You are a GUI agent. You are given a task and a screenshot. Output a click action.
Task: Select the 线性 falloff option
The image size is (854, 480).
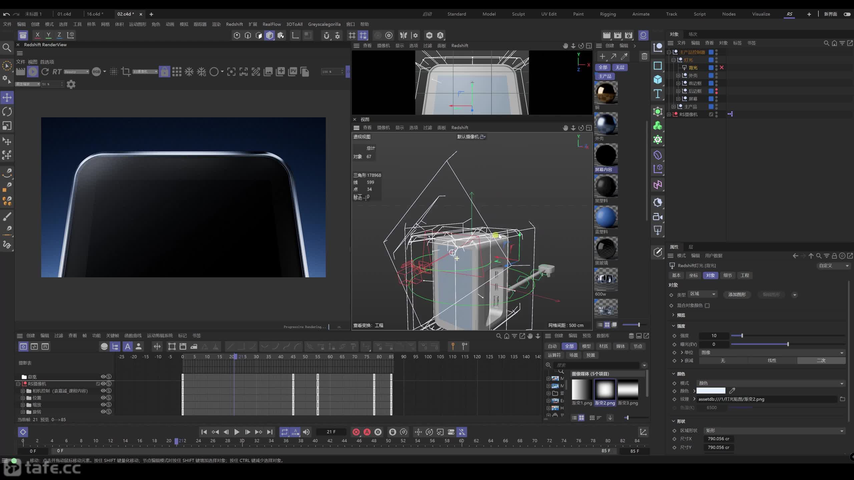click(x=772, y=361)
